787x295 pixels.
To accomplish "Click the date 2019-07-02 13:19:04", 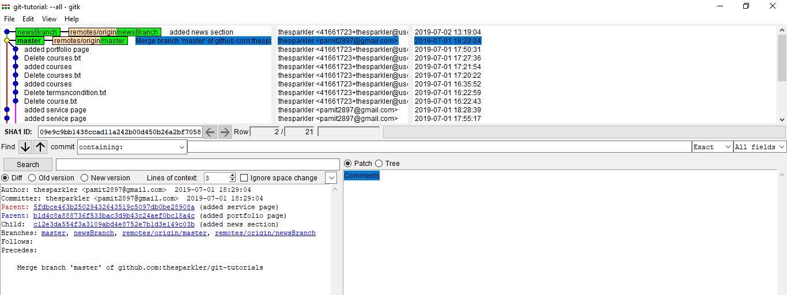I will (x=448, y=32).
